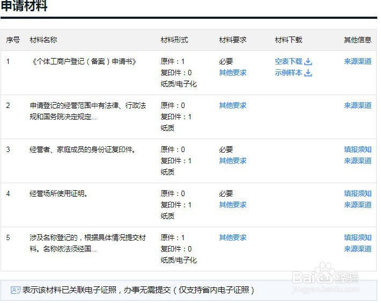Open 填报须知 for 身份证复印件 row
Screen dimensions: 381x303
(358, 149)
